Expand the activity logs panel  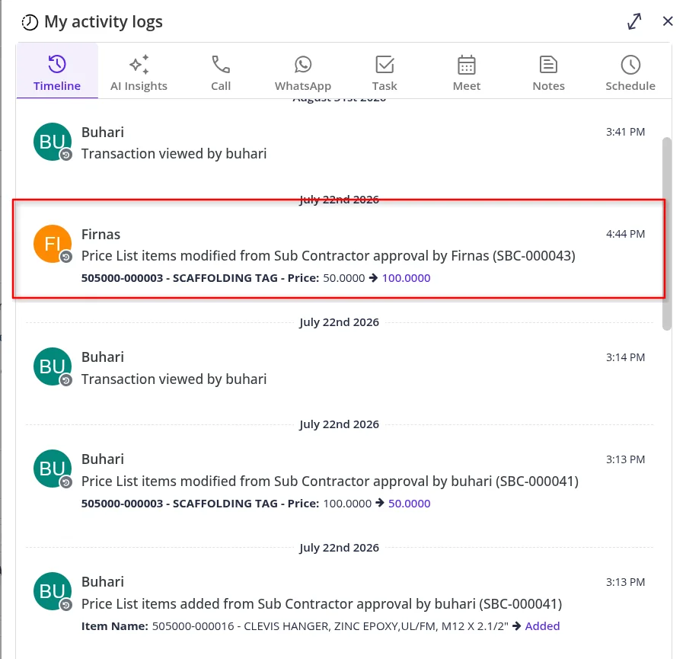[x=634, y=21]
